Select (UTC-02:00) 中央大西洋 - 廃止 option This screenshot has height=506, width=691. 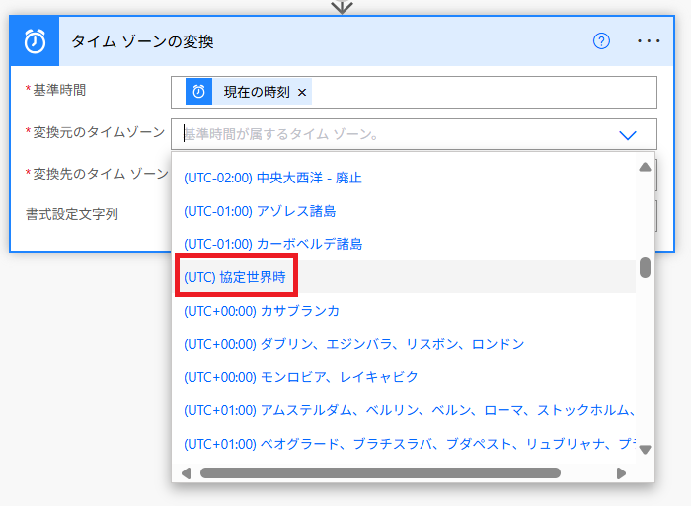coord(272,179)
